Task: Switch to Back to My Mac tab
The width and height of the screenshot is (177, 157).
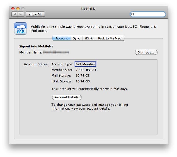Action: point(109,38)
